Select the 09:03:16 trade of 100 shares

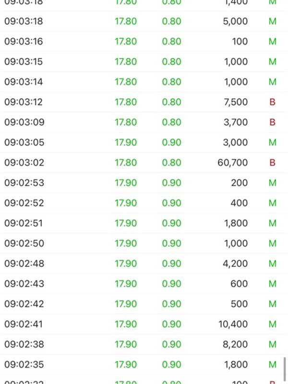144,41
